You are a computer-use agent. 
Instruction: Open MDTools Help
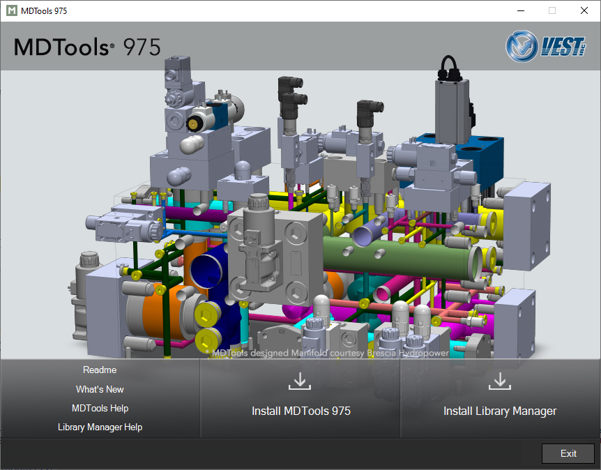pos(99,408)
